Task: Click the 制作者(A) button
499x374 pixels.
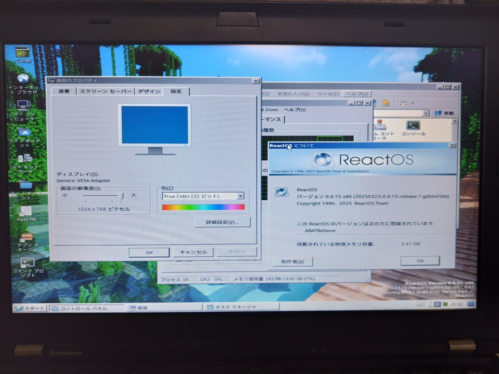Action: coord(292,261)
